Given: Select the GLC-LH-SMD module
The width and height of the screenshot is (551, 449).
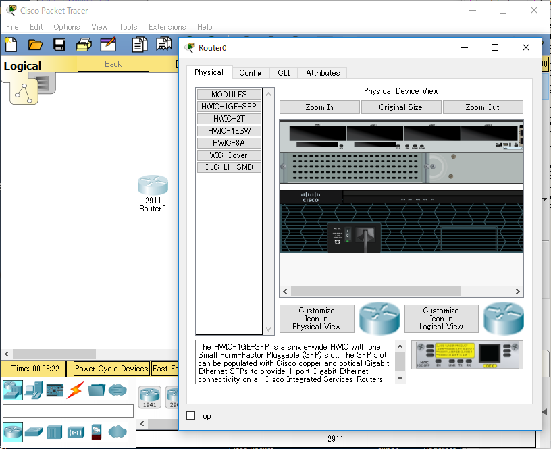Looking at the screenshot, I should click(x=229, y=167).
